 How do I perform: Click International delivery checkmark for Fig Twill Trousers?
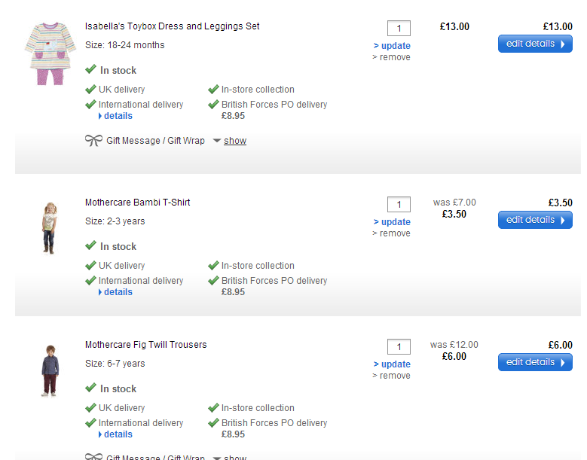click(x=91, y=423)
